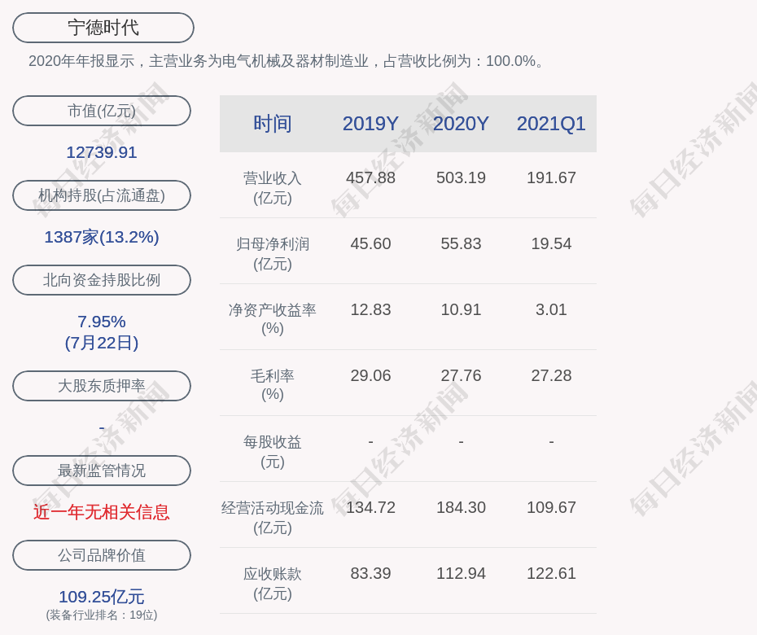Select ROE value 12.83
The height and width of the screenshot is (635, 757).
371,309
